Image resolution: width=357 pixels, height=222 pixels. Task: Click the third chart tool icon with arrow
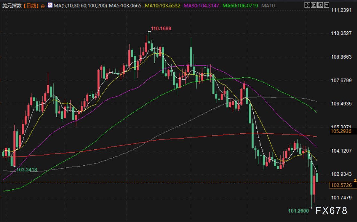click(x=320, y=5)
